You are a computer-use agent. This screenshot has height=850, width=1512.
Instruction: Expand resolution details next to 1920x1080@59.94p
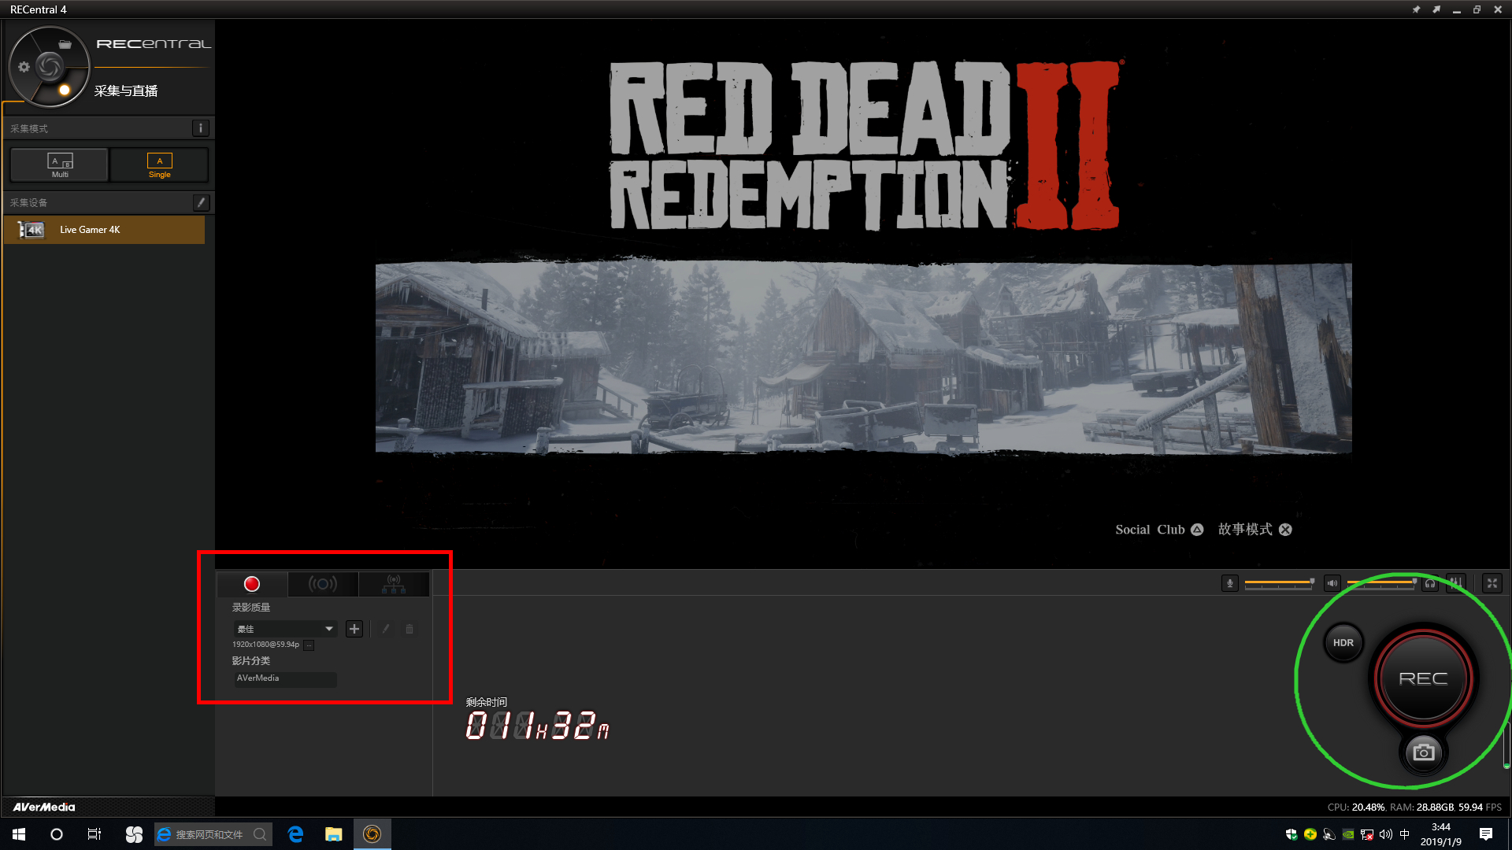tap(309, 645)
